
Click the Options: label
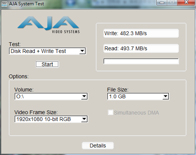(19, 76)
